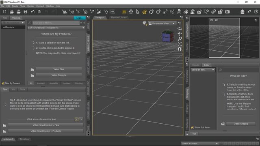Open the draw style sphere dropdown
The height and width of the screenshot is (146, 260).
[x=145, y=24]
